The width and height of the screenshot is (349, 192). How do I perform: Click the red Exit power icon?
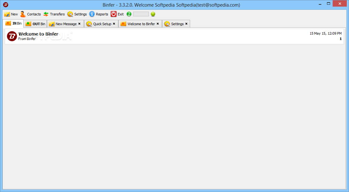click(114, 14)
